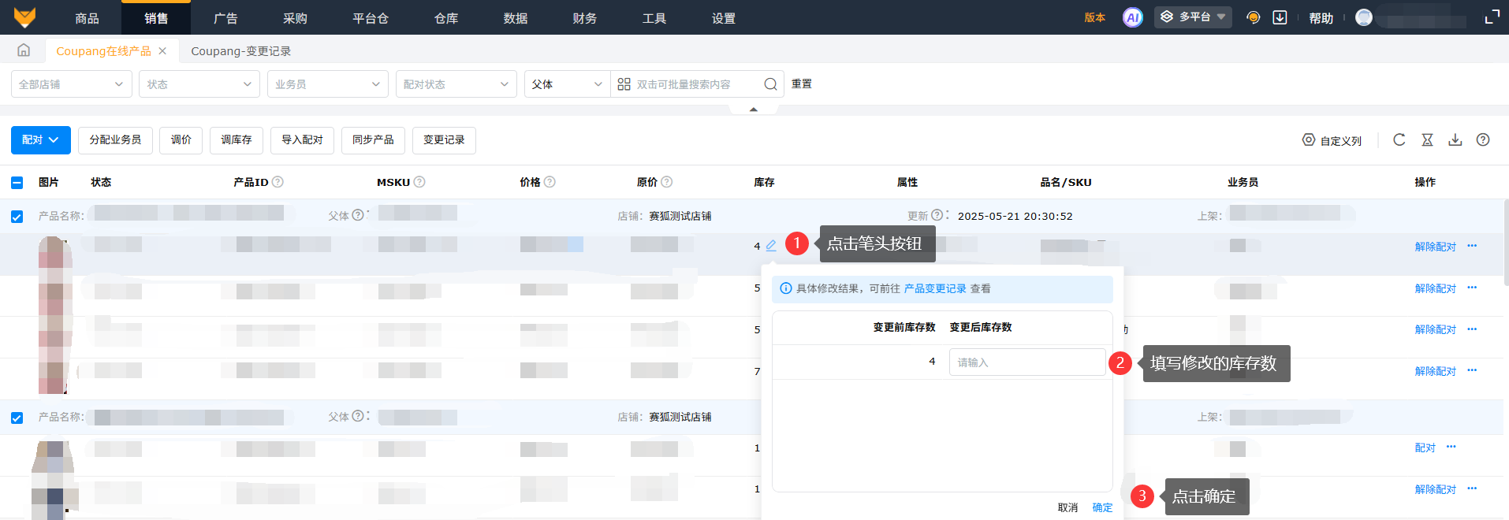Click the search magnifier icon

pos(770,84)
